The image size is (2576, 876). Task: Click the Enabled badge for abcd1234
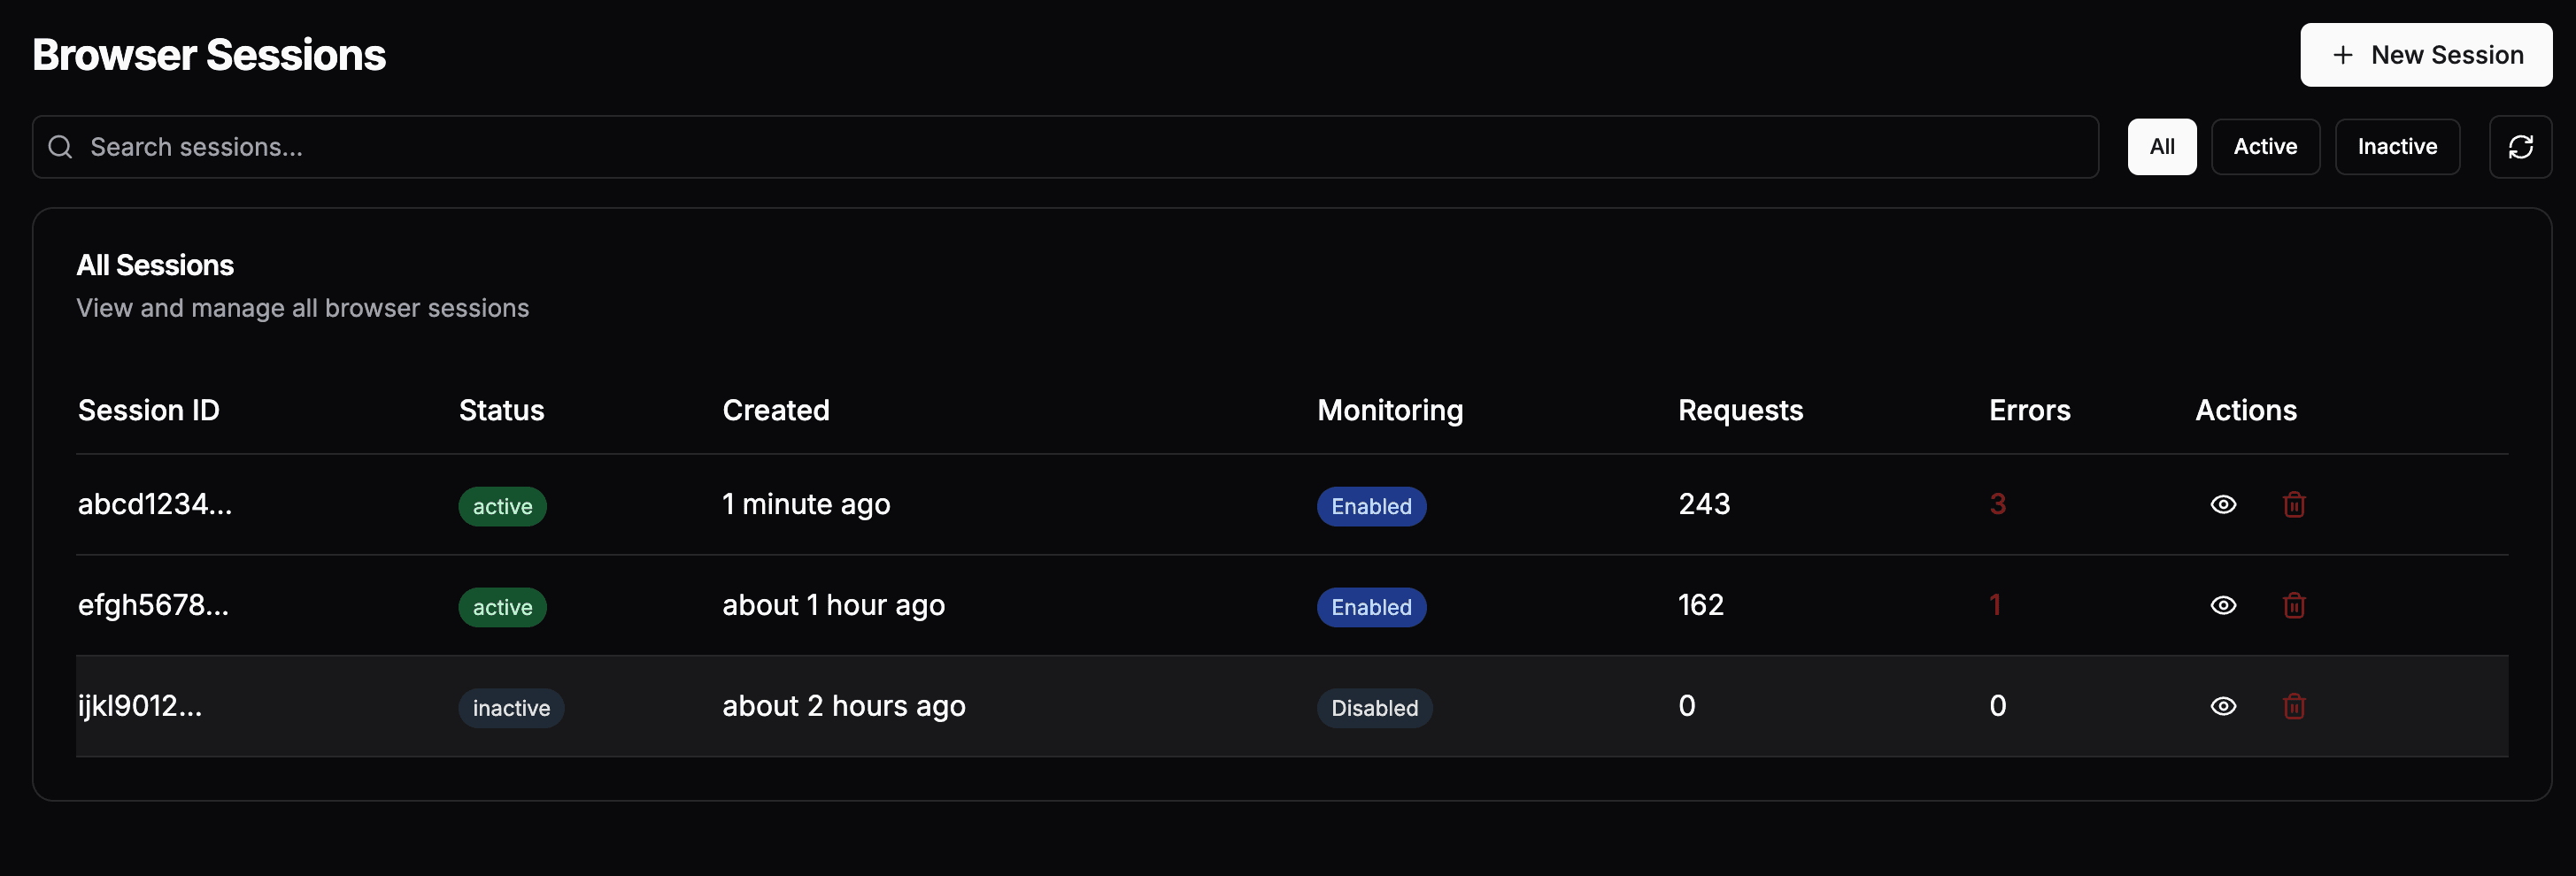(1371, 506)
